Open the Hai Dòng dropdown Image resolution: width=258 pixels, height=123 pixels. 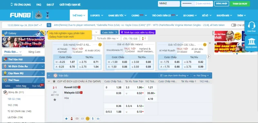pyautogui.click(x=201, y=76)
